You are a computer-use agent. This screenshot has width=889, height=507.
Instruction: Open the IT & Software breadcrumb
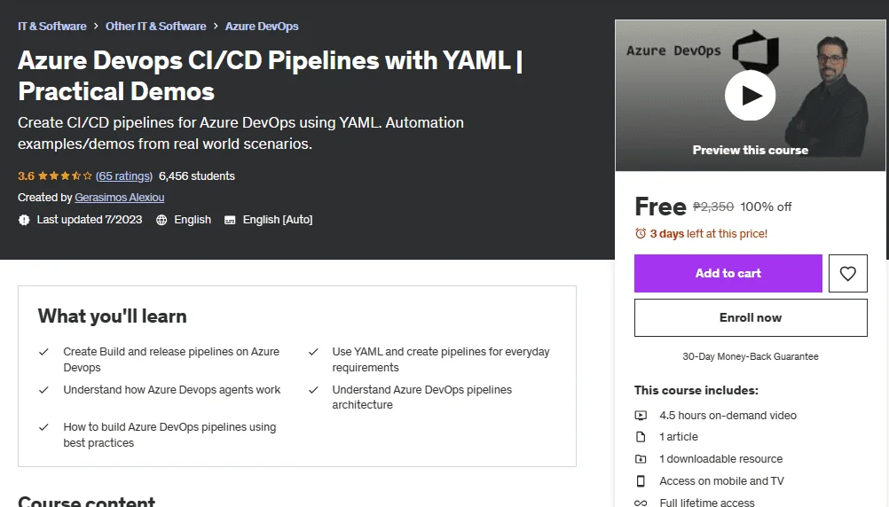[52, 26]
